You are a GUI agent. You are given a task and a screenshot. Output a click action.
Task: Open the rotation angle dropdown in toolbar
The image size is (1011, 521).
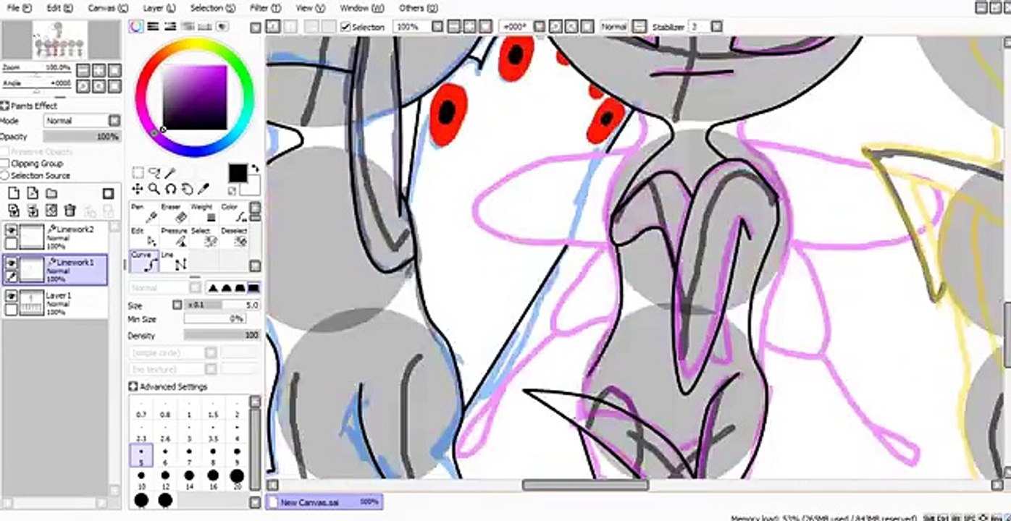click(539, 27)
